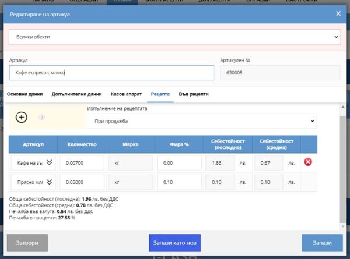Select the Рецепта tab
This screenshot has width=350, height=259.
tap(160, 94)
